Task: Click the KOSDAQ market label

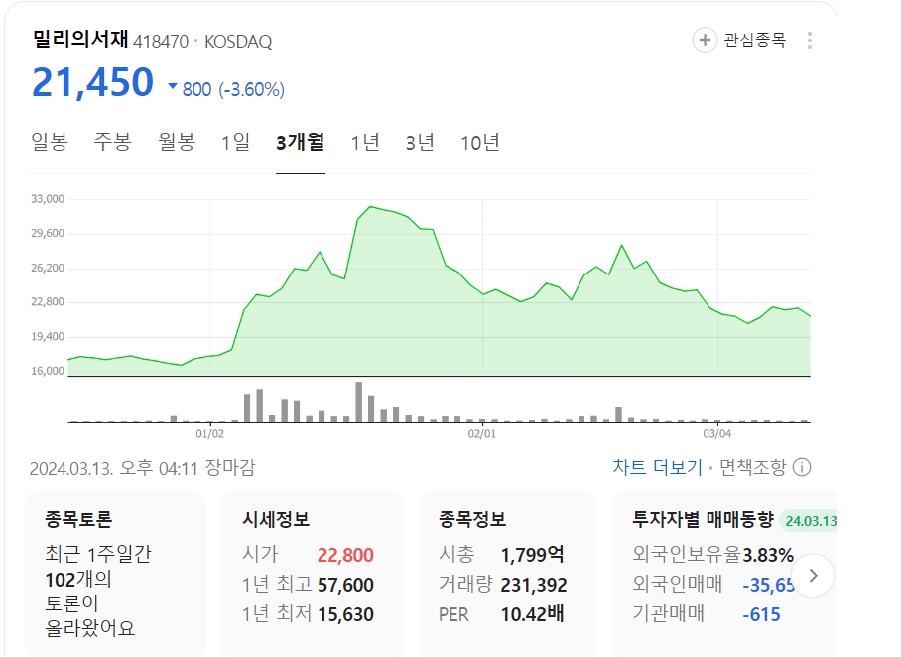Action: click(238, 42)
